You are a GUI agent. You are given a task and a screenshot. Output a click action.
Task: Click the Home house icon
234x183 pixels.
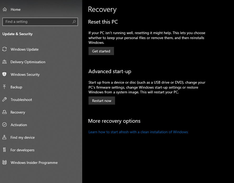[5, 9]
